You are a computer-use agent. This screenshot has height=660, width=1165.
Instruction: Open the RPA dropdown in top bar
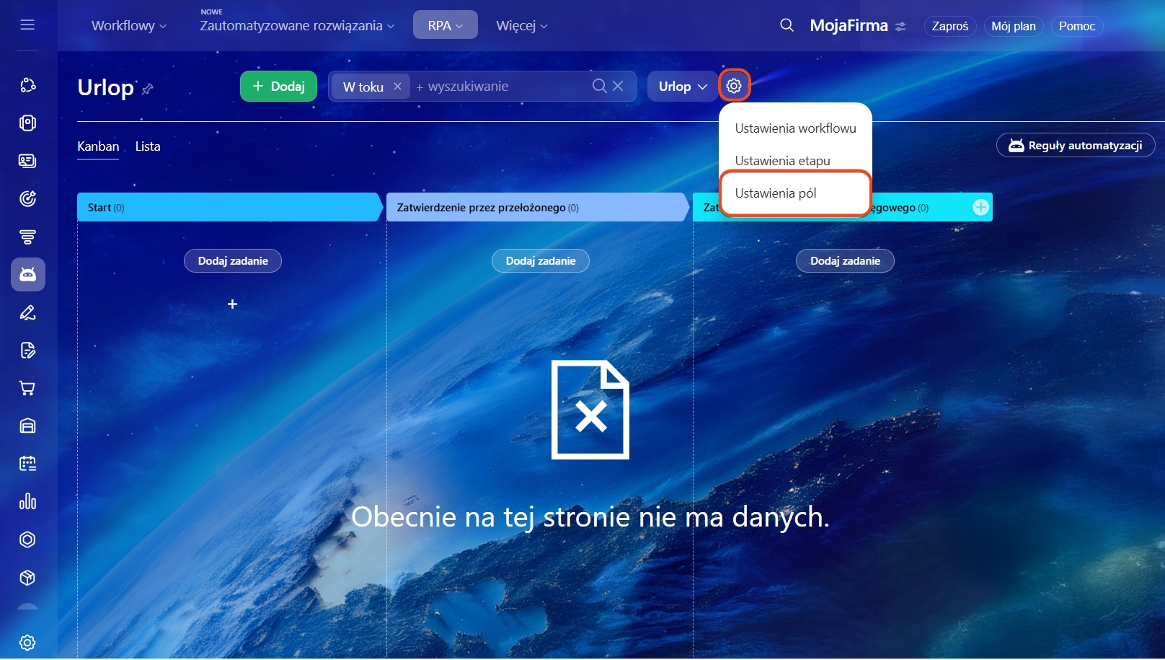point(446,25)
